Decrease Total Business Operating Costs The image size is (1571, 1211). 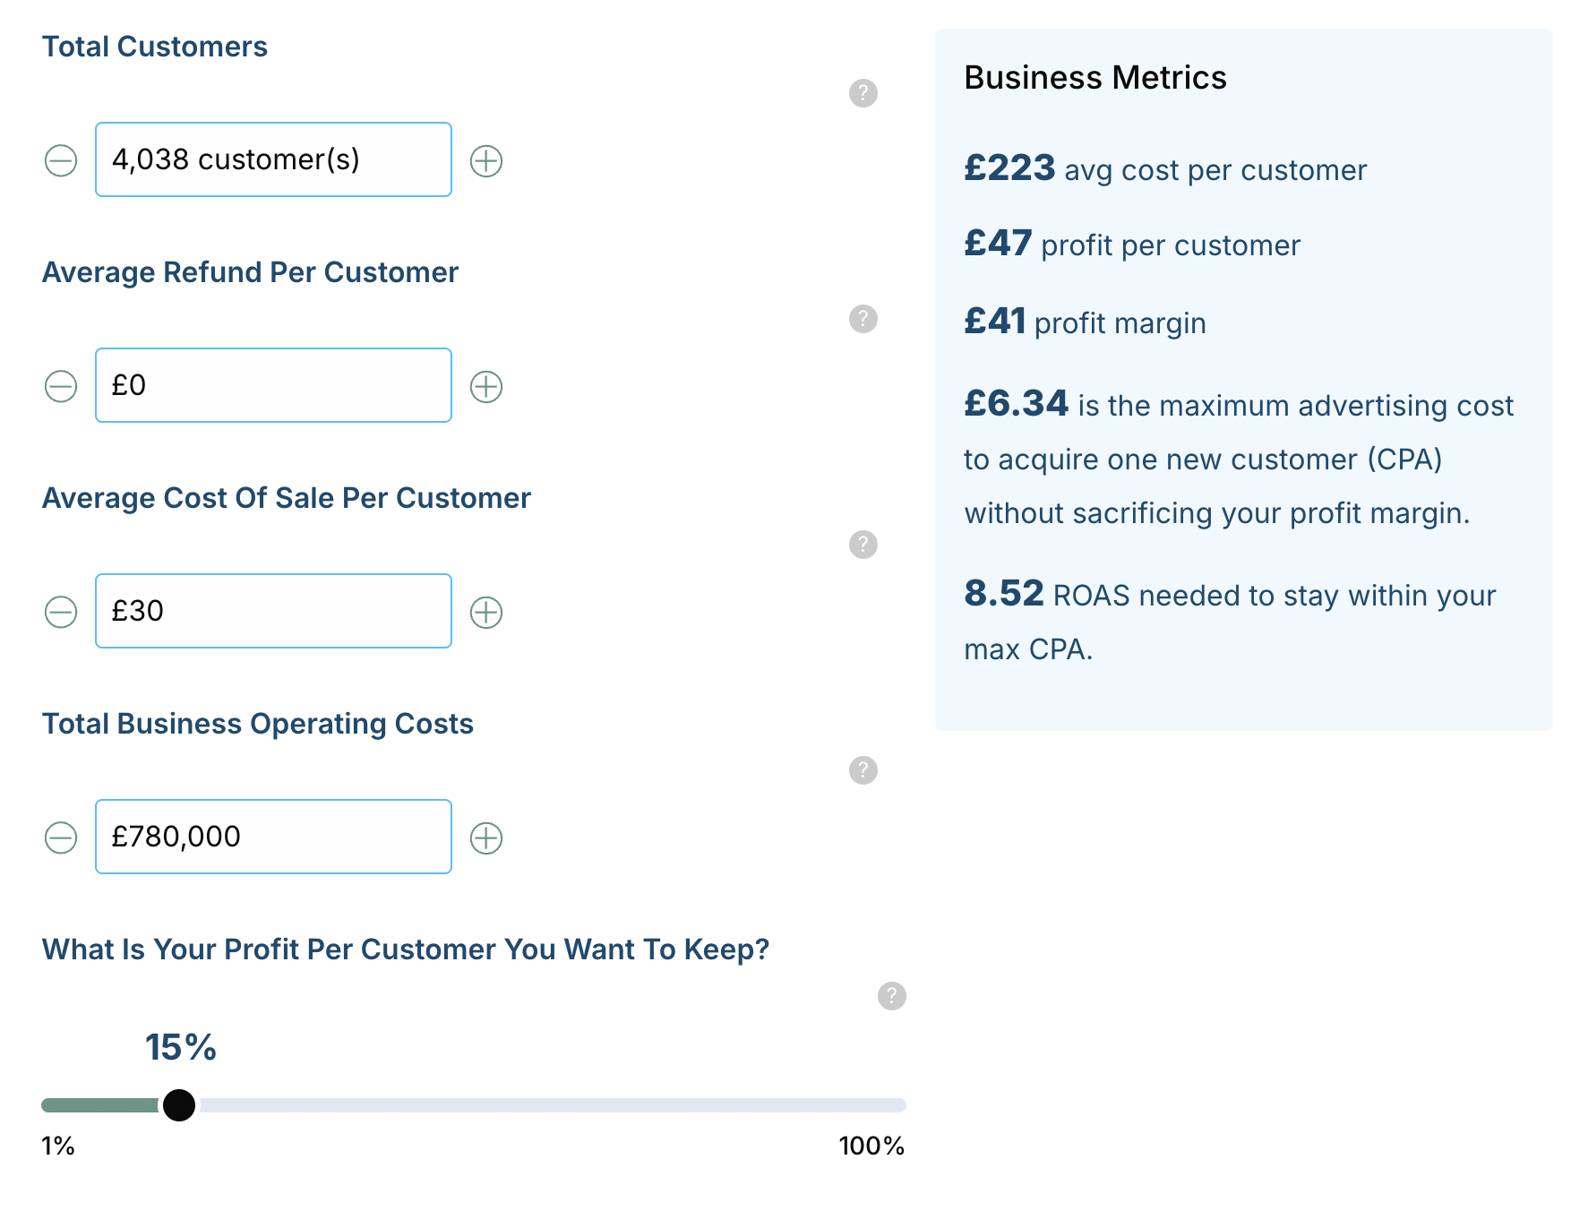pos(61,838)
